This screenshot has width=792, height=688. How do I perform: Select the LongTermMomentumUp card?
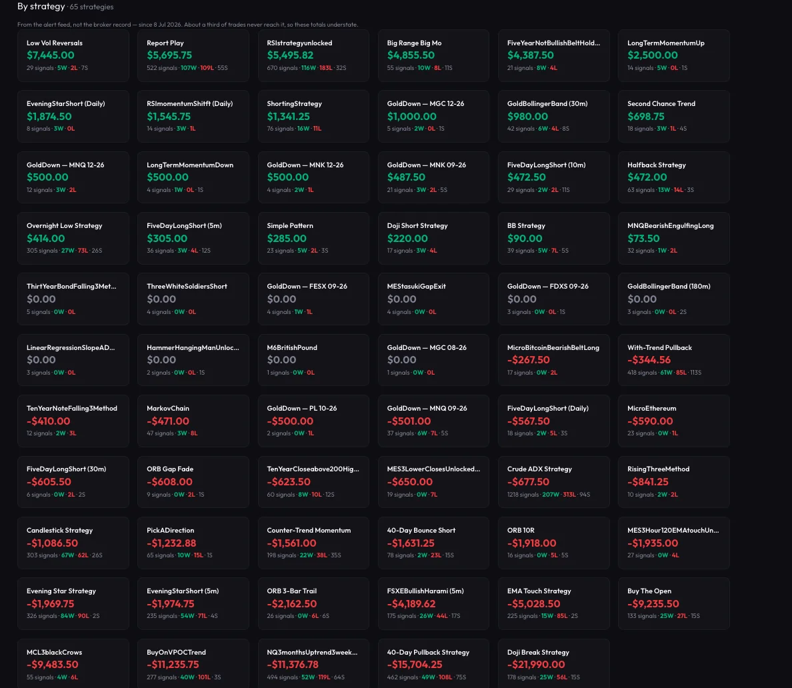coord(674,55)
